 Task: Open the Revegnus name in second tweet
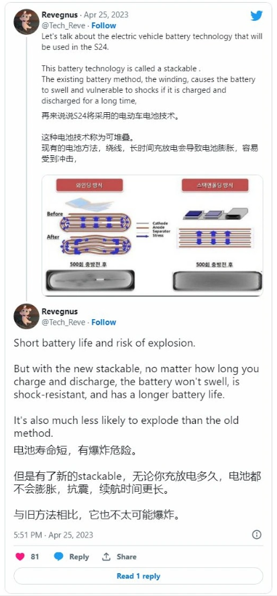coord(59,311)
